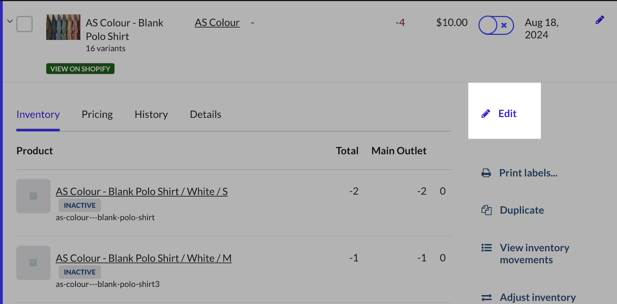Viewport: 617px width, 304px height.
Task: Open the AS Colour supplier link
Action: click(x=217, y=22)
